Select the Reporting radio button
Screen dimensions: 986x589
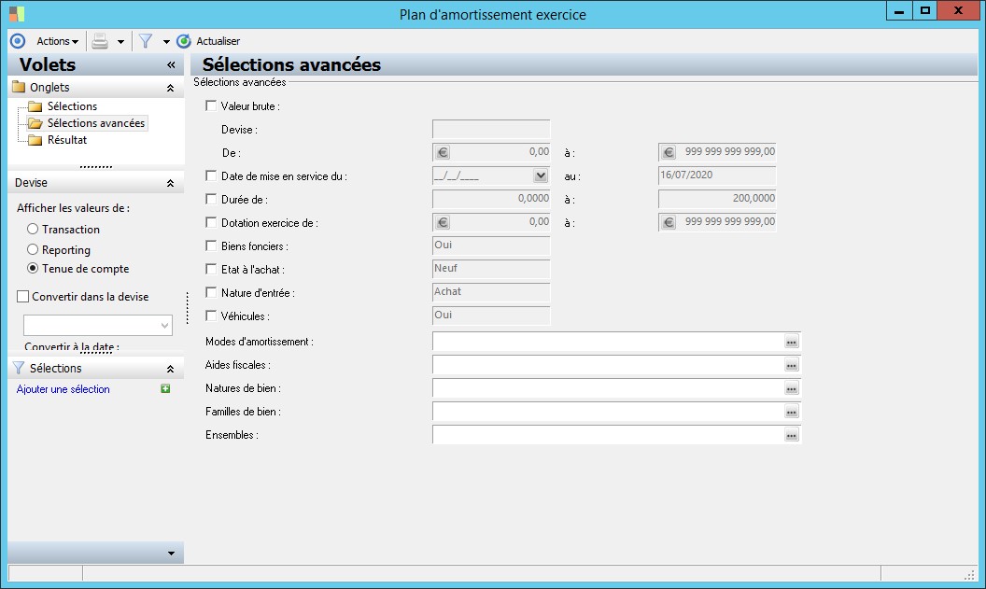click(33, 250)
